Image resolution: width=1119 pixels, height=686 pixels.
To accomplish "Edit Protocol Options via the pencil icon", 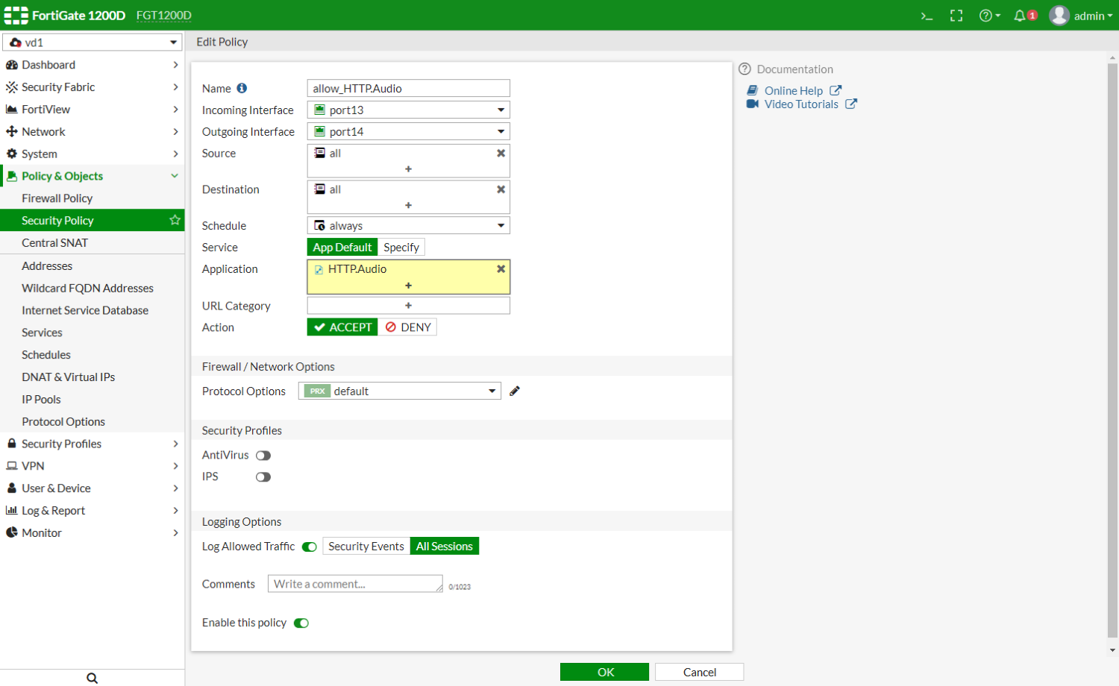I will (x=514, y=390).
